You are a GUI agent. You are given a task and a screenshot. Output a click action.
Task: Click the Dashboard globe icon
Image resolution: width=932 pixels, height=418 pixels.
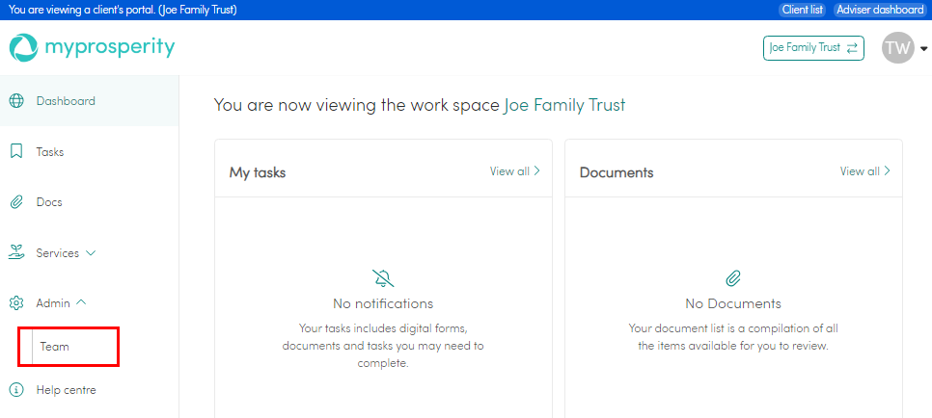coord(16,101)
